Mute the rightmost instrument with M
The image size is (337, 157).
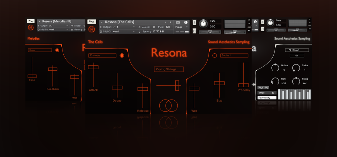tap(263, 29)
